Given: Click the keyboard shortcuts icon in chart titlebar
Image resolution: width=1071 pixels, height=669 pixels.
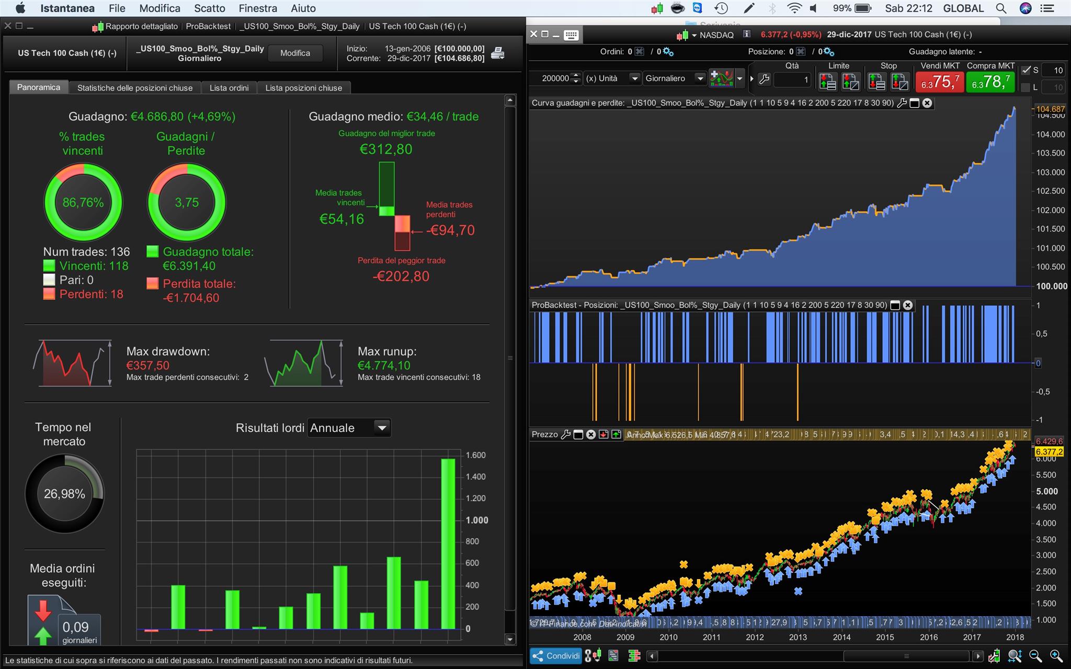Looking at the screenshot, I should coord(571,35).
